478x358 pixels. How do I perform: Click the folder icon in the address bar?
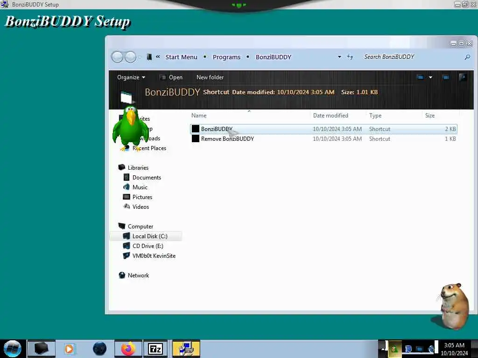coord(149,57)
